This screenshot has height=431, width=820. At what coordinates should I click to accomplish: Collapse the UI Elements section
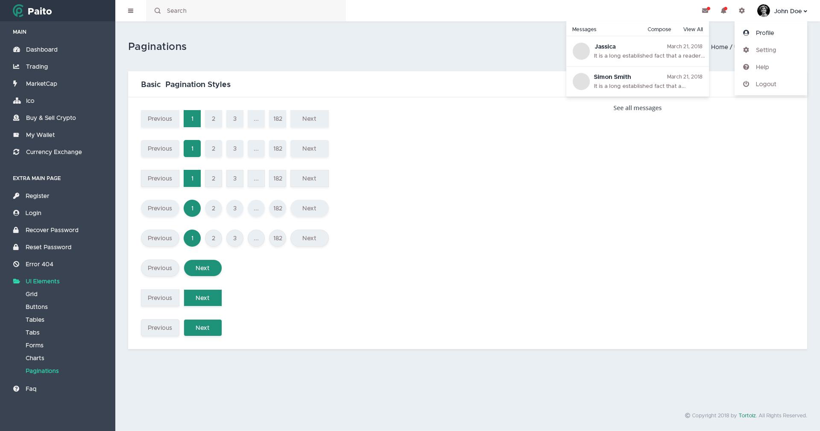click(x=42, y=281)
